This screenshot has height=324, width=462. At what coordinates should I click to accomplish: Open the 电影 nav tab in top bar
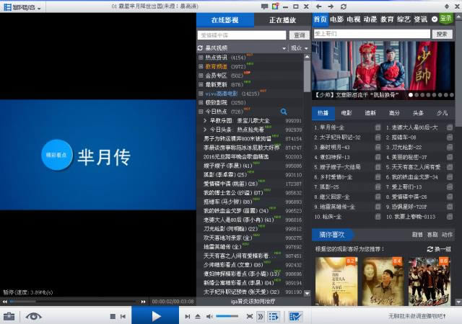coord(337,19)
